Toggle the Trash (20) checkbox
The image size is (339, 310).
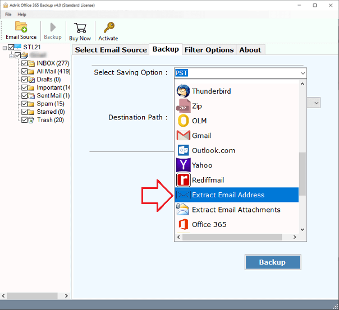pos(25,120)
